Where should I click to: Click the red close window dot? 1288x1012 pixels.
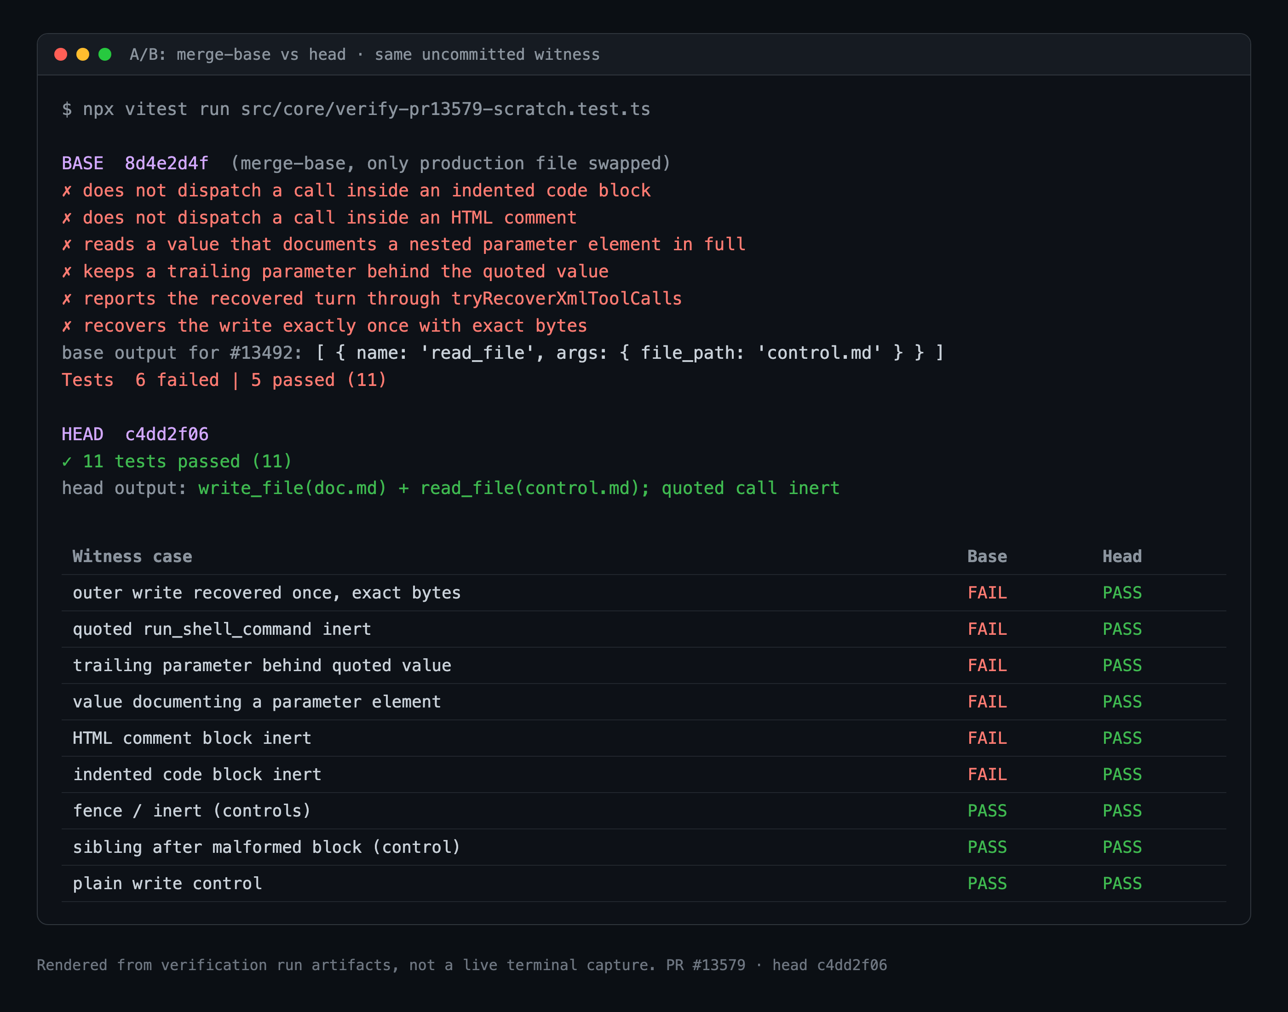click(x=60, y=55)
